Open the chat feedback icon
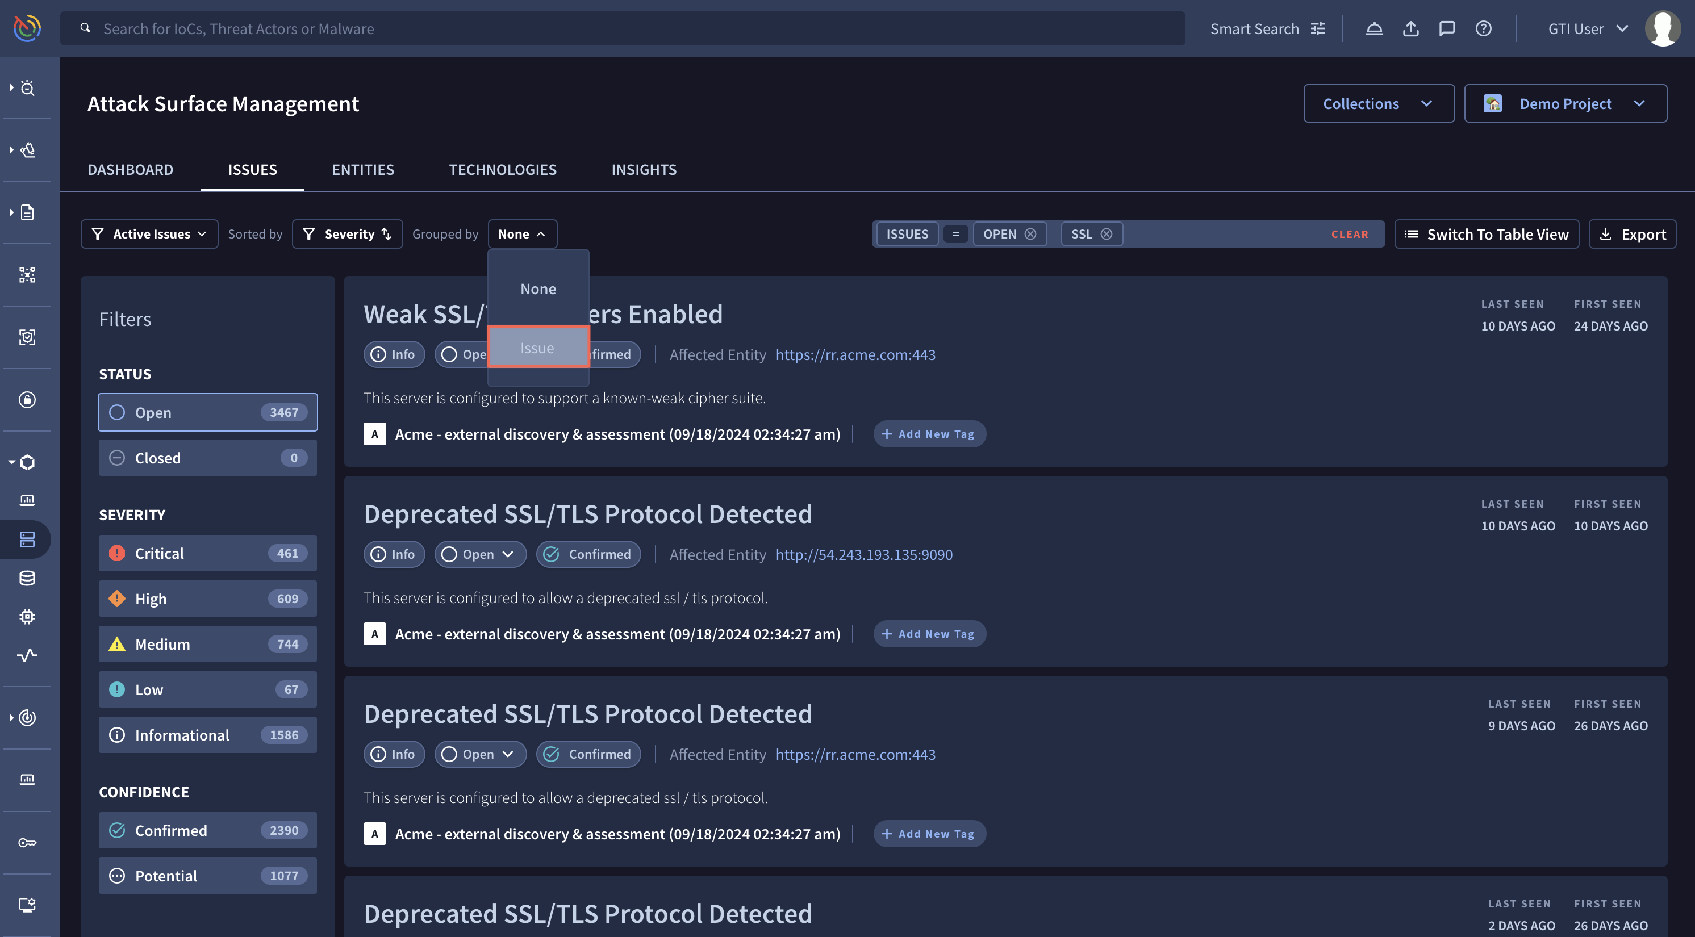Screen dimensions: 1695x937 1446,29
